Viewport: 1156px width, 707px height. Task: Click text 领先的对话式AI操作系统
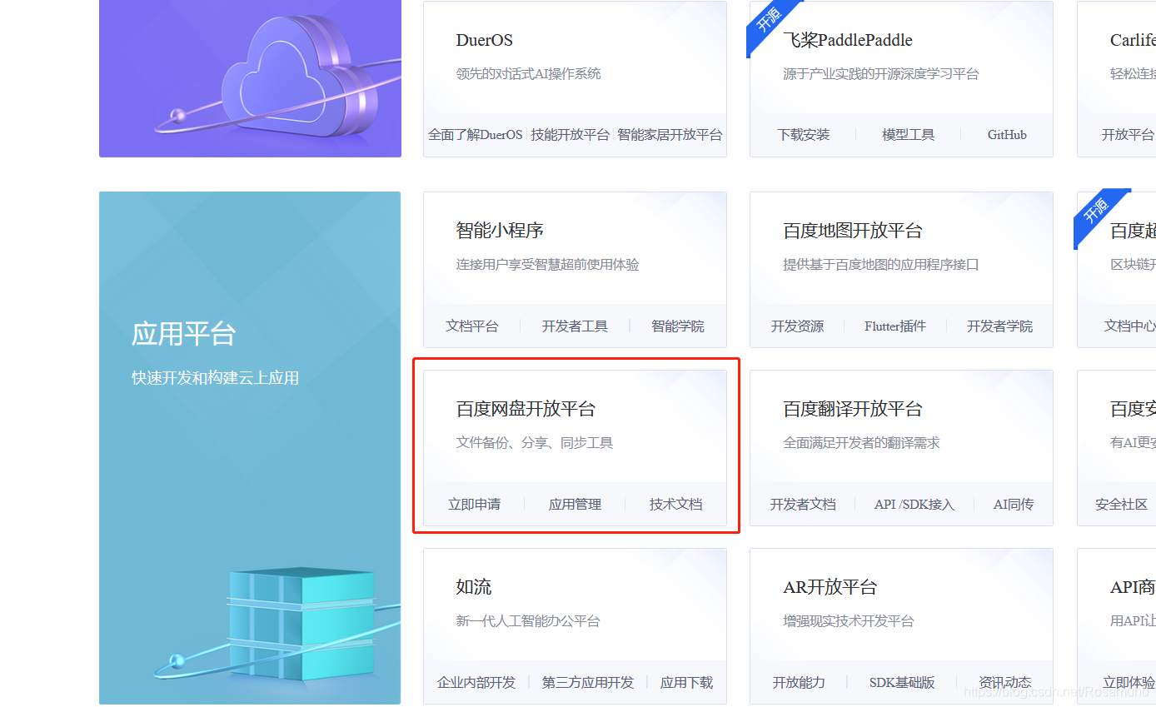click(x=528, y=74)
